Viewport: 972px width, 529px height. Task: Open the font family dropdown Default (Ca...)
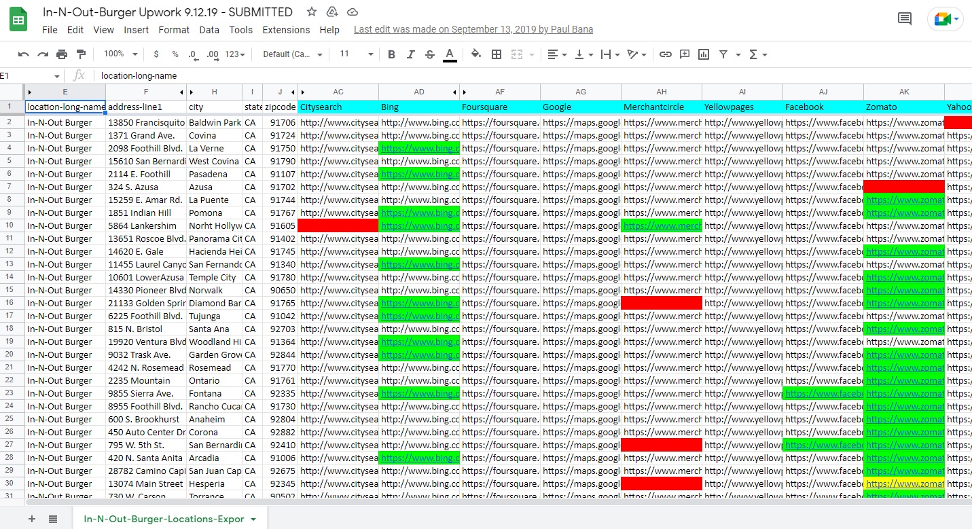[293, 54]
